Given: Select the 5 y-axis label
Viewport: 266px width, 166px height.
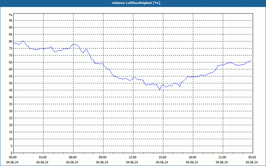Looking at the screenshot, I should [12, 146].
